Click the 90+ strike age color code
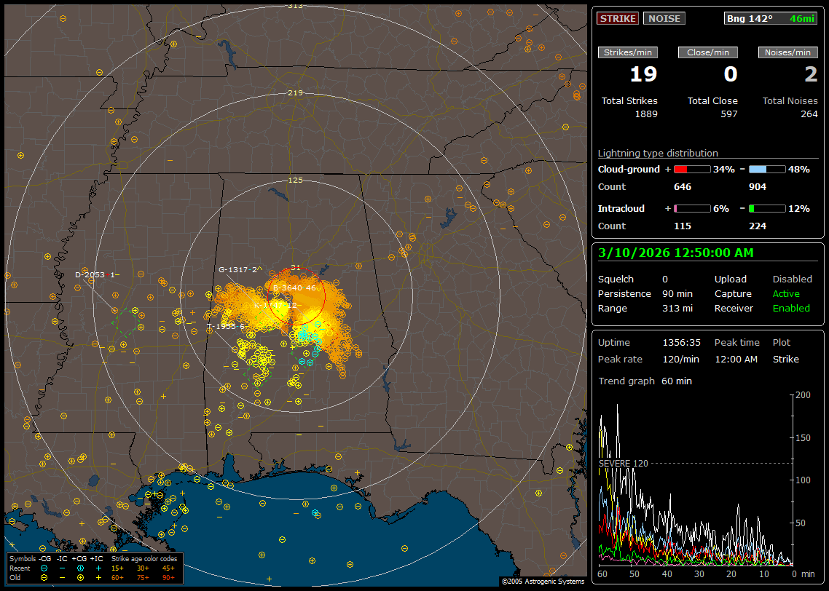 pyautogui.click(x=168, y=577)
